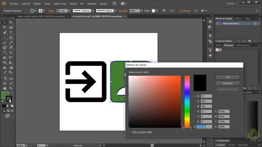262x147 pixels.
Task: Select the brightness B radio under S
Action: tap(195, 106)
